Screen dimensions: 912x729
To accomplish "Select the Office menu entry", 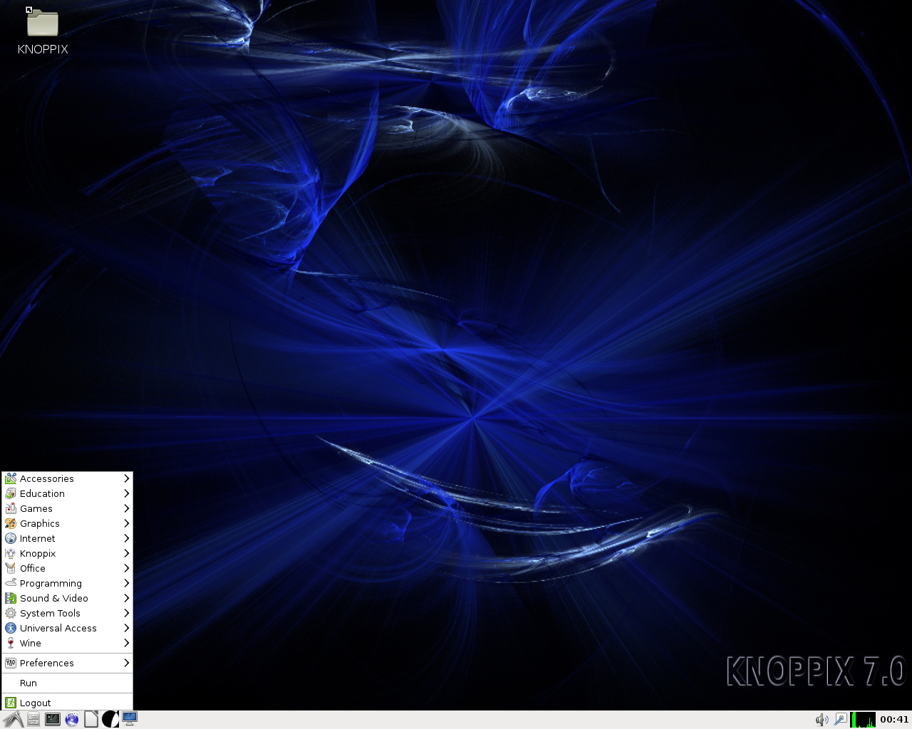I will pyautogui.click(x=67, y=568).
